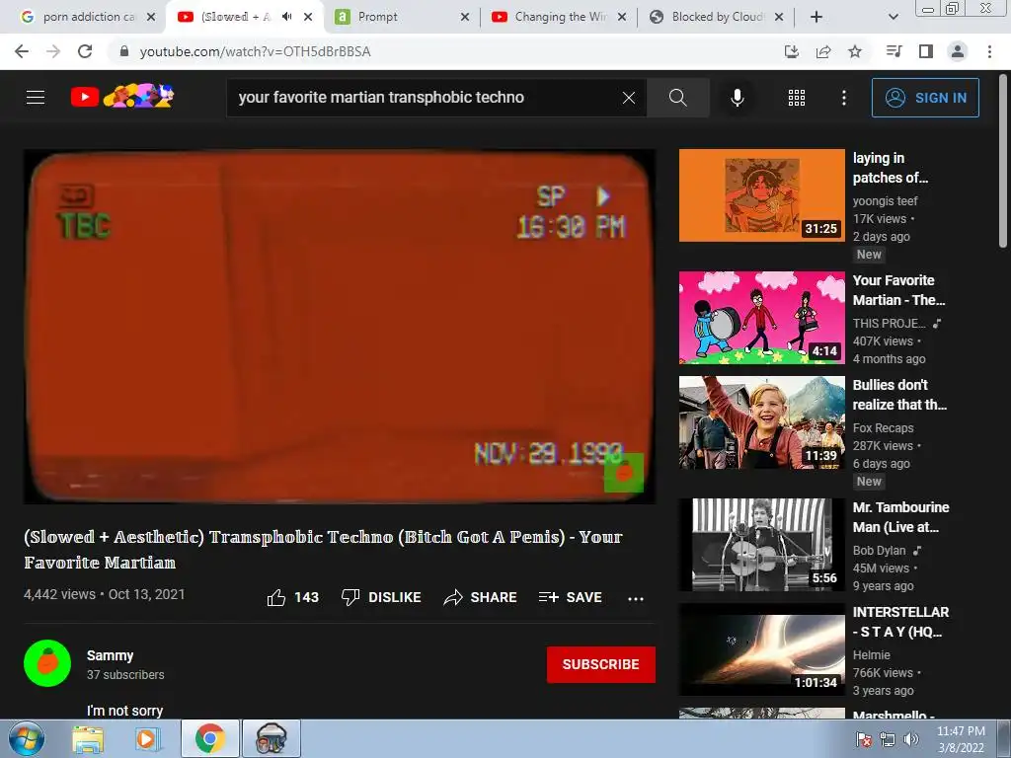SAVE the video to a playlist
This screenshot has width=1011, height=758.
coord(571,597)
